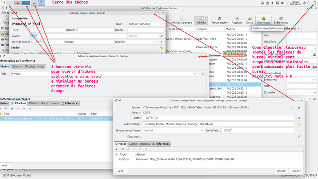Open date editor beside 18/7/1702
The width and height of the screenshot is (318, 179).
[299, 118]
